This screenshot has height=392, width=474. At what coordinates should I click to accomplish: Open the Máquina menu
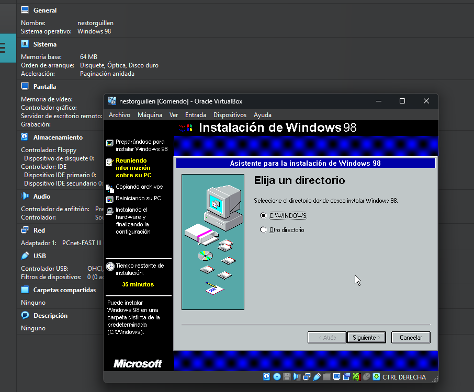point(150,115)
